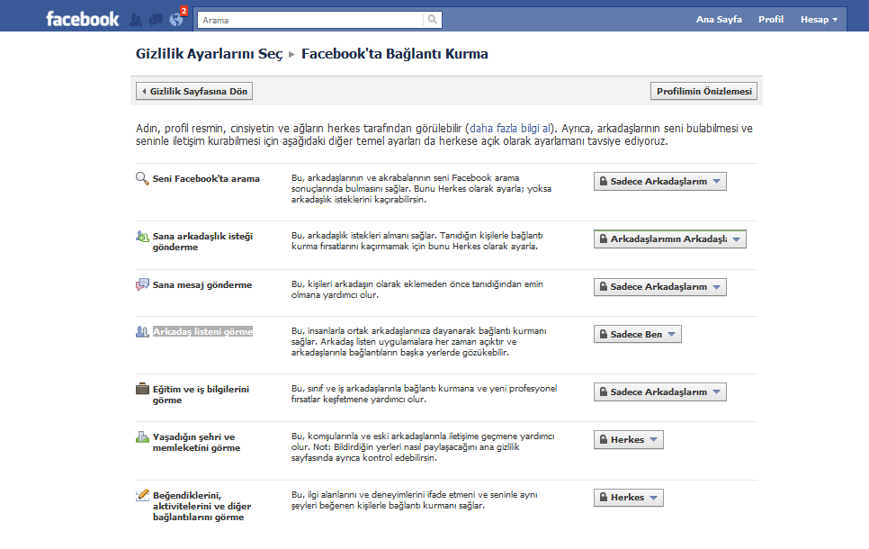Click the search magnifier button

pyautogui.click(x=433, y=20)
